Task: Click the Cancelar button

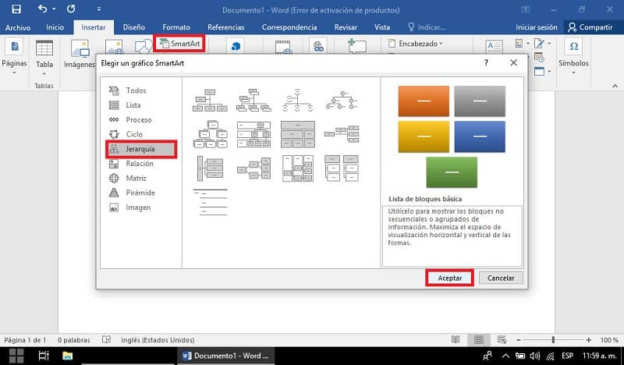Action: (x=501, y=278)
